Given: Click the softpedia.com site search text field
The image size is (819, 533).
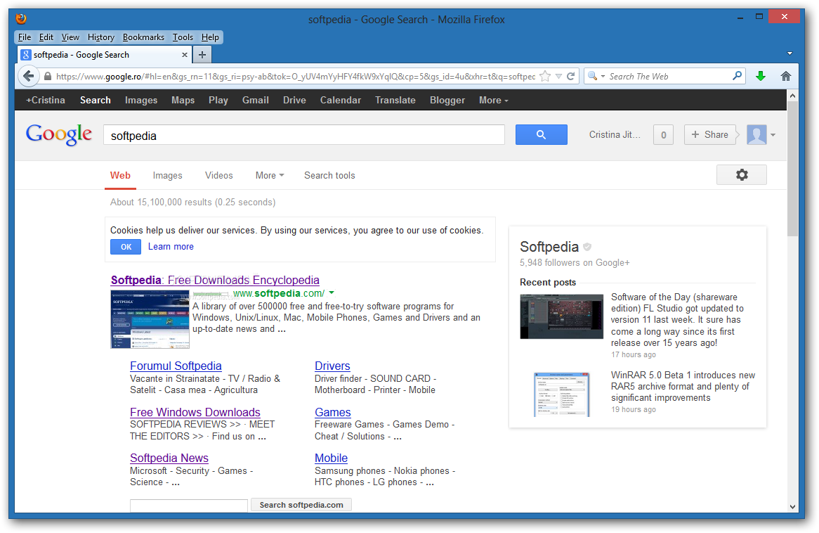Looking at the screenshot, I should [188, 506].
